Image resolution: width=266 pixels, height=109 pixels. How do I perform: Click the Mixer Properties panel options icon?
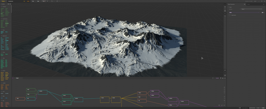[x=244, y=4]
